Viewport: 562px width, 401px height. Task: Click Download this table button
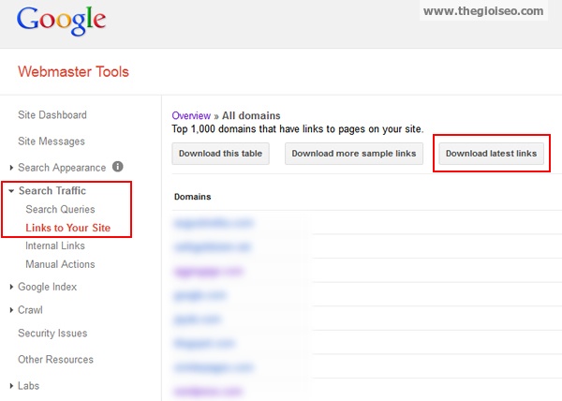(x=220, y=154)
